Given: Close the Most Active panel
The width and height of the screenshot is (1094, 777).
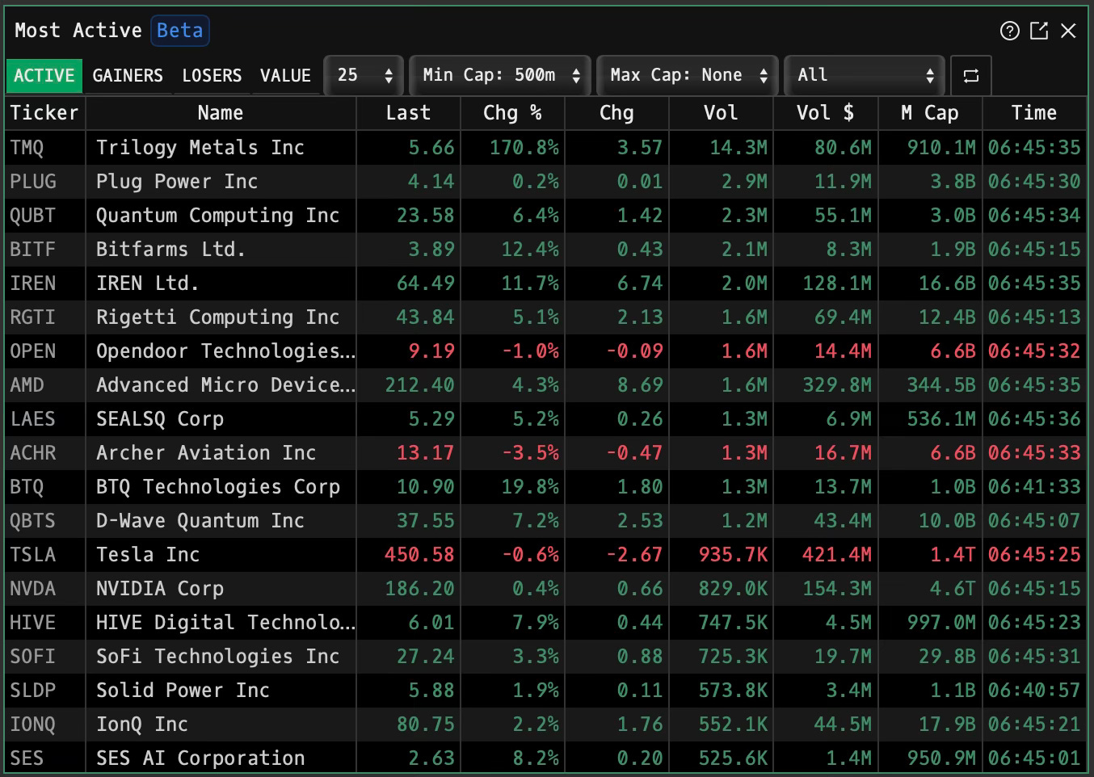Looking at the screenshot, I should coord(1068,31).
